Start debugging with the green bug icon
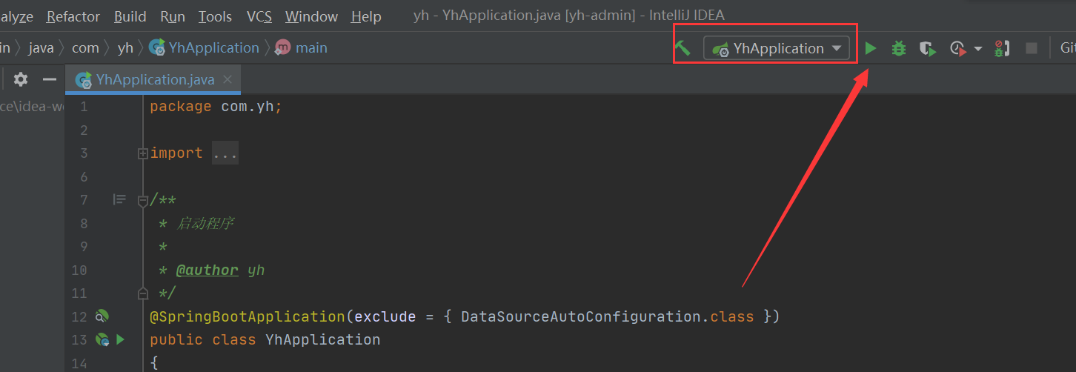 898,49
